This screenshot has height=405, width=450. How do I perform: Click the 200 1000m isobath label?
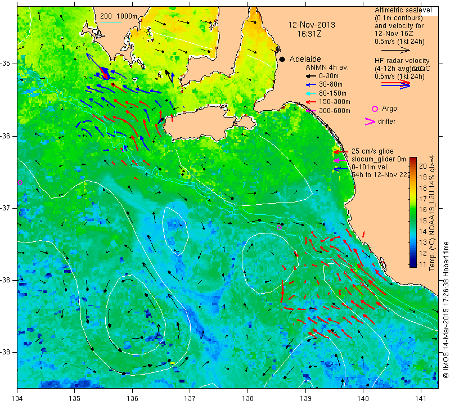[x=119, y=16]
